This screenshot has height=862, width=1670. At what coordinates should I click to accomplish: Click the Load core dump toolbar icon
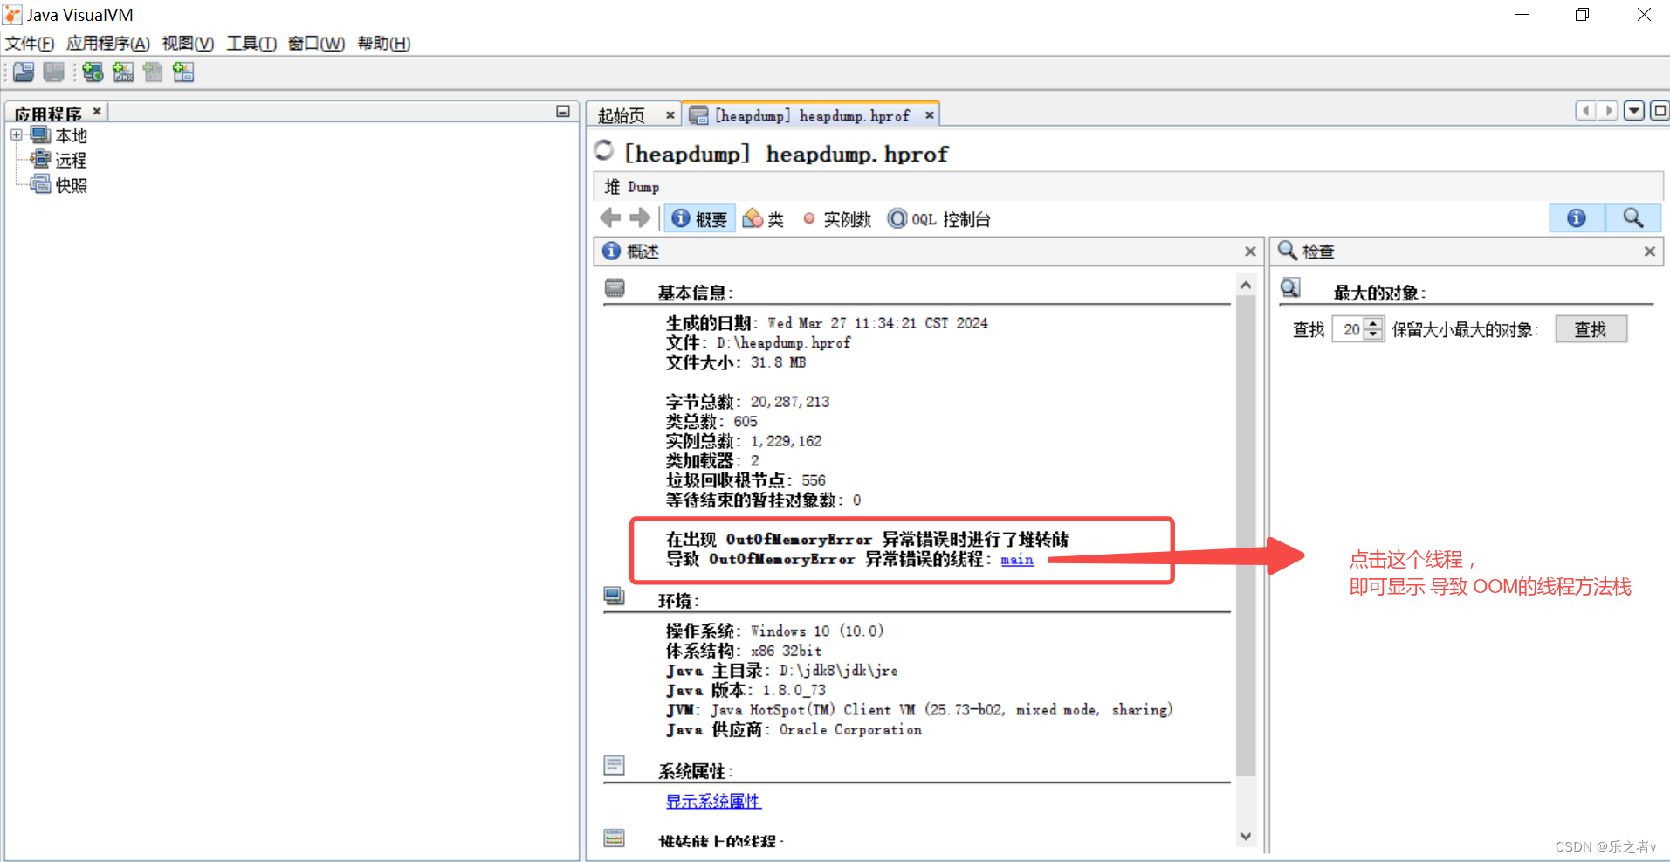pos(153,72)
